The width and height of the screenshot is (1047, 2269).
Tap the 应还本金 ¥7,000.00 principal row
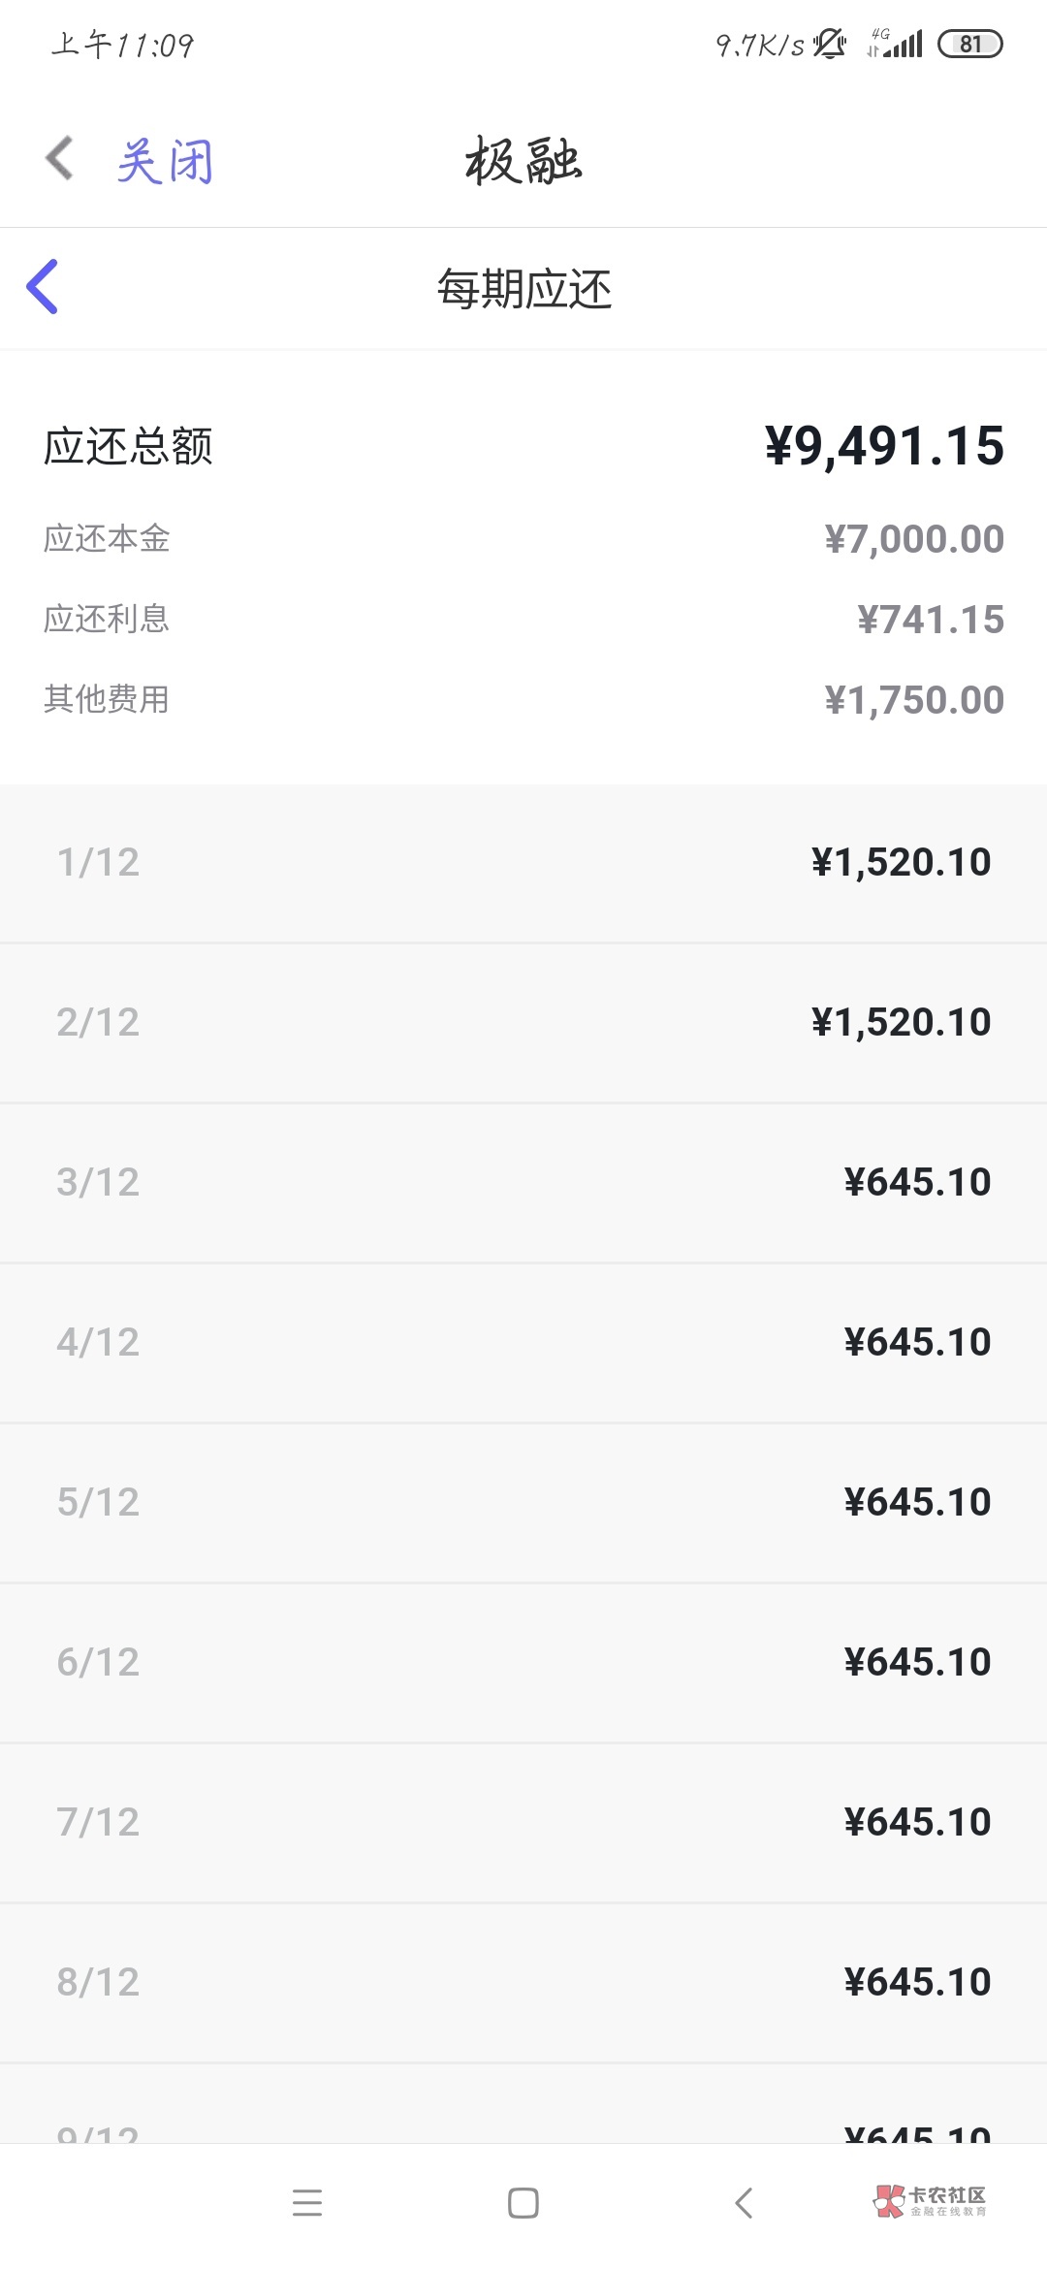(523, 539)
